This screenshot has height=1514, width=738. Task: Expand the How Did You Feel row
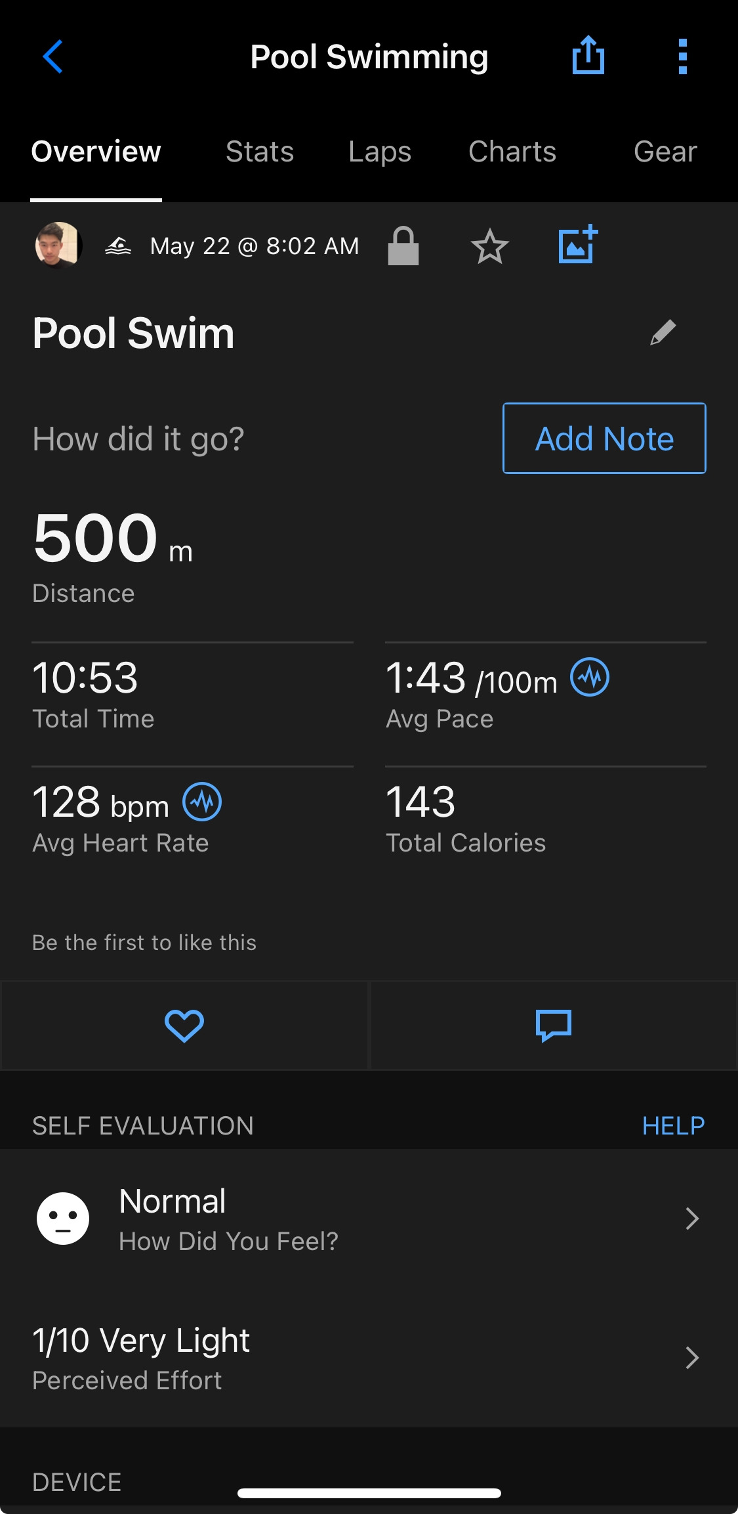click(691, 1219)
